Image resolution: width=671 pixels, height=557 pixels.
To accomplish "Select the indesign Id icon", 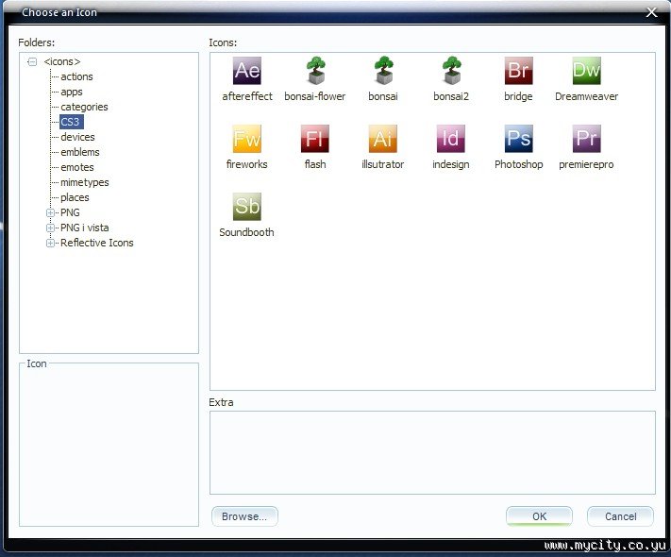I will 450,139.
